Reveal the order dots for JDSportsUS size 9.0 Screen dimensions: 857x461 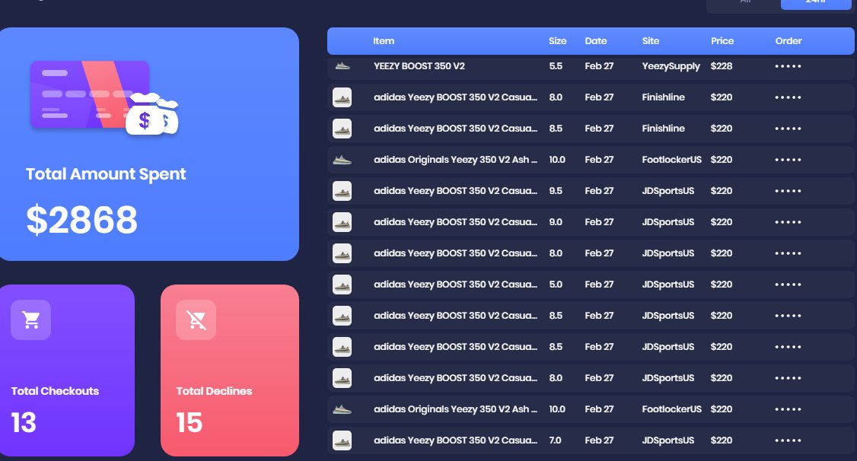[x=788, y=222]
